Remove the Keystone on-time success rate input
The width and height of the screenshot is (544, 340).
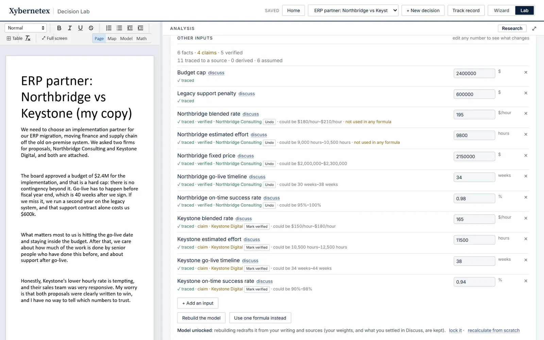pos(526,281)
